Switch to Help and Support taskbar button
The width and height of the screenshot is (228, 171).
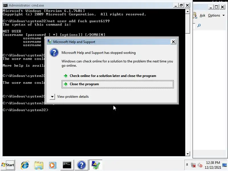pos(82,165)
